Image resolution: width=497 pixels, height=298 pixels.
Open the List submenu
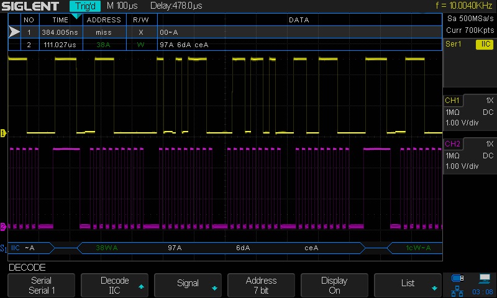(x=408, y=286)
